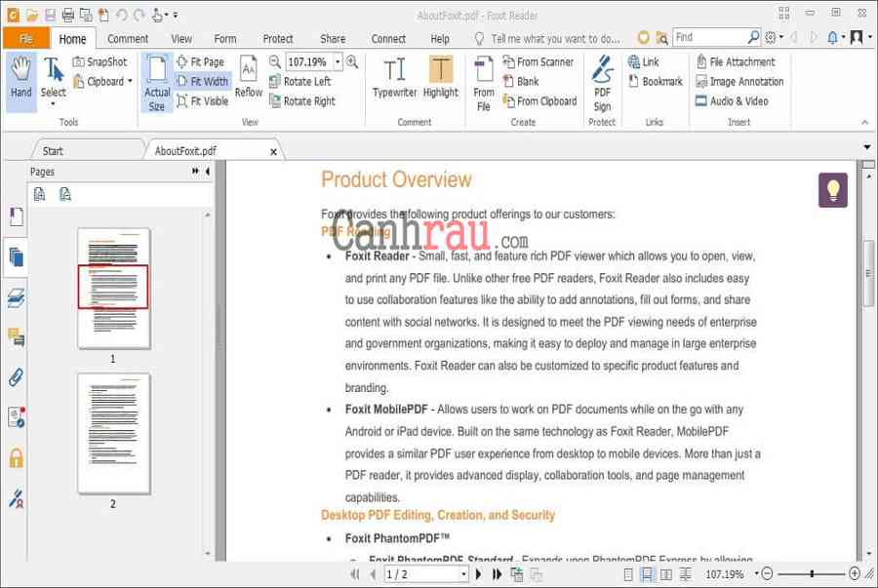Take a SnapShot of the page

[100, 61]
